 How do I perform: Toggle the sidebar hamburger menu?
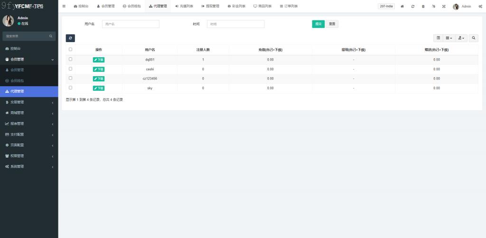64,6
